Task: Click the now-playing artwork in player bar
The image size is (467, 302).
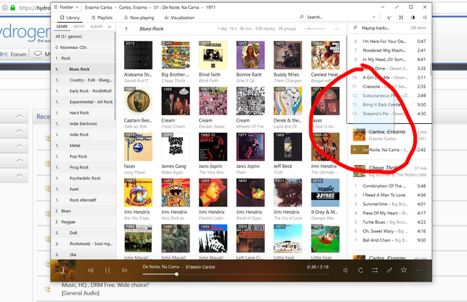Action: pos(63,271)
